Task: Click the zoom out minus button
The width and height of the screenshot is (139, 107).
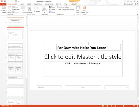Action: [118, 106]
